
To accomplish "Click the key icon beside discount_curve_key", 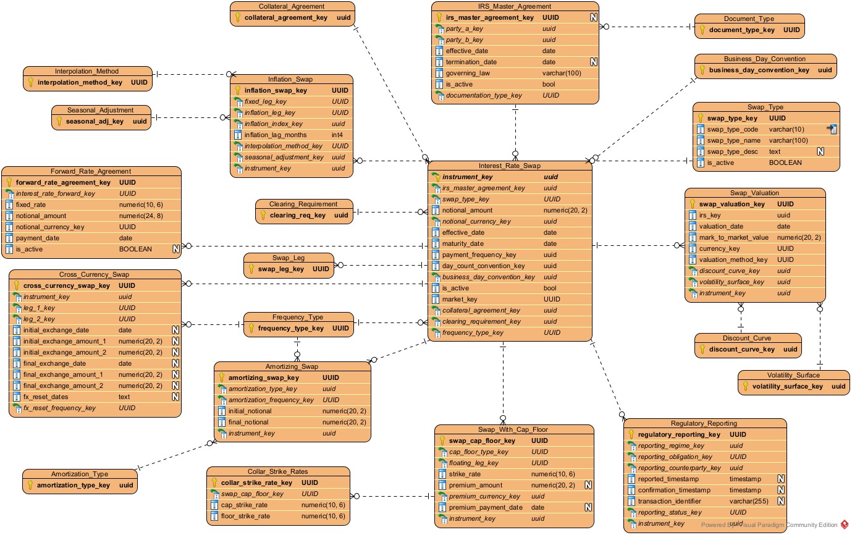I will point(702,350).
